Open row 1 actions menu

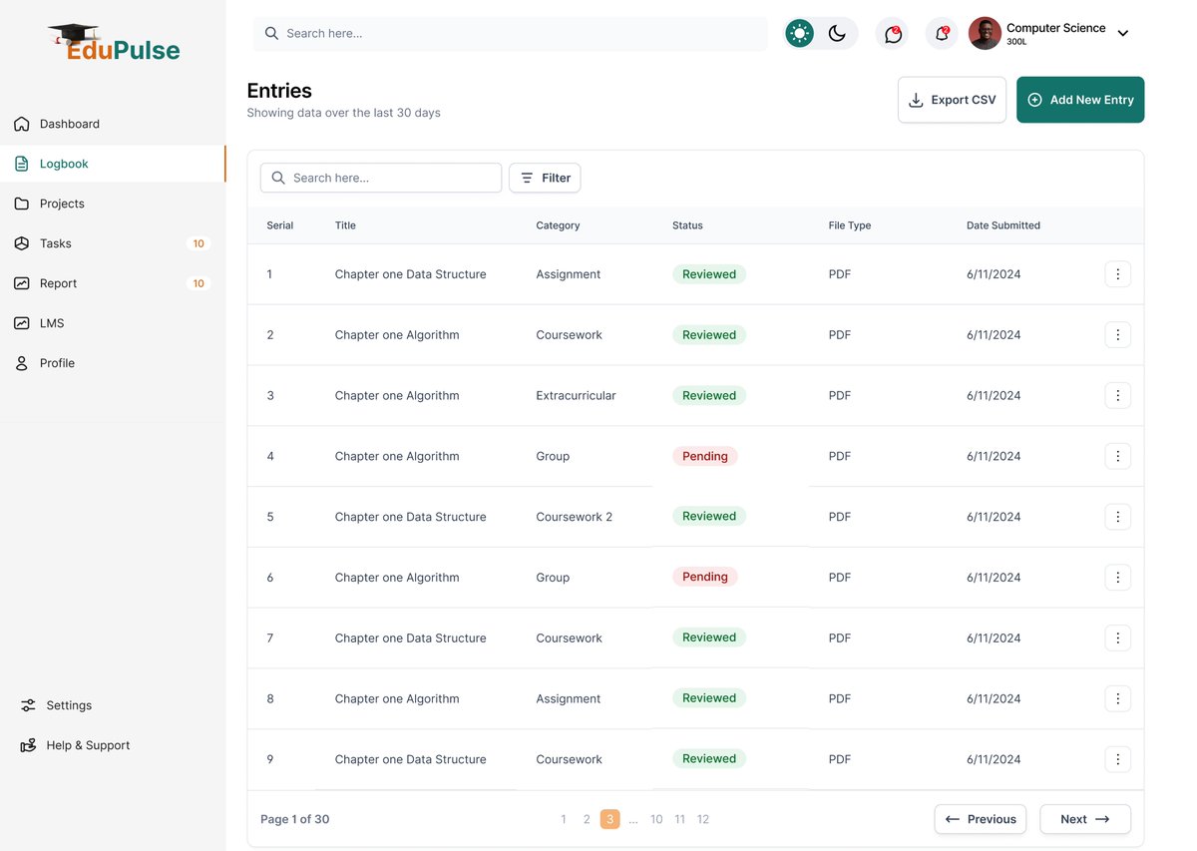[1117, 274]
